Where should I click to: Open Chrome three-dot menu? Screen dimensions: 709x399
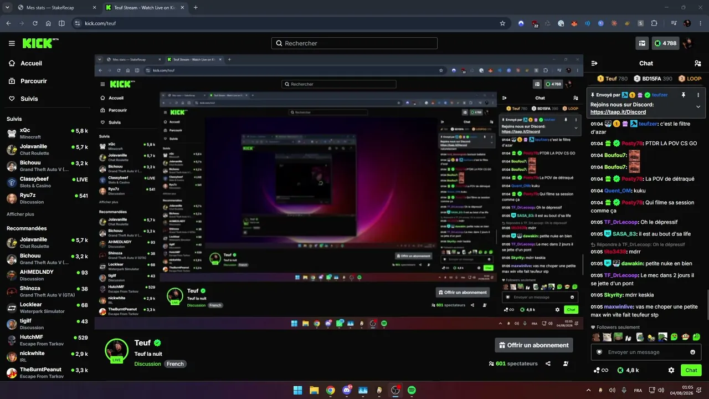click(x=700, y=23)
